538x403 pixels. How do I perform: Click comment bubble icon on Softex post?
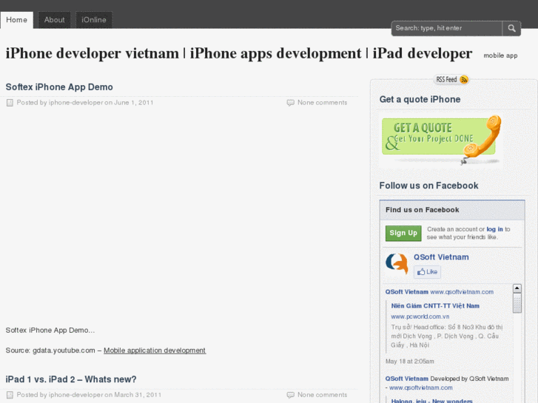coord(290,103)
